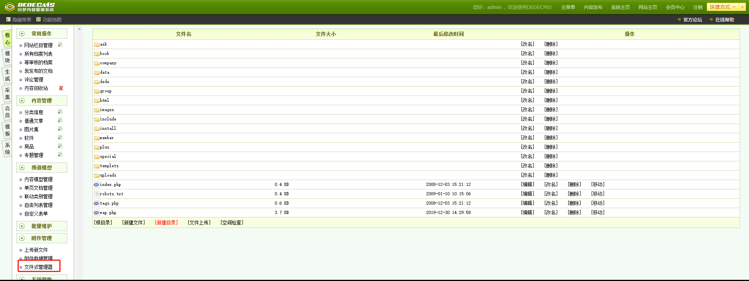Collapse the 常用操作 section
The width and height of the screenshot is (749, 281).
22,34
